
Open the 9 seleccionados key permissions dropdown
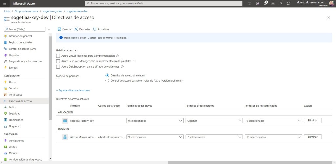coord(155,137)
